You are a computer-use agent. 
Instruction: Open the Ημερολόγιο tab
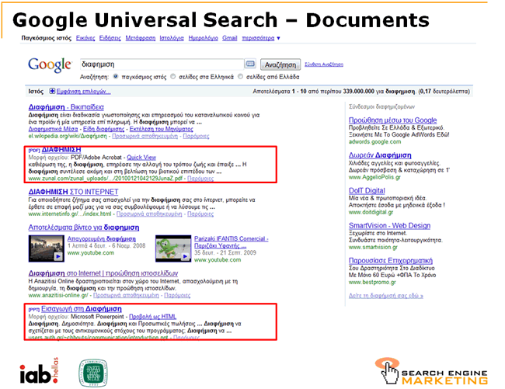[204, 38]
